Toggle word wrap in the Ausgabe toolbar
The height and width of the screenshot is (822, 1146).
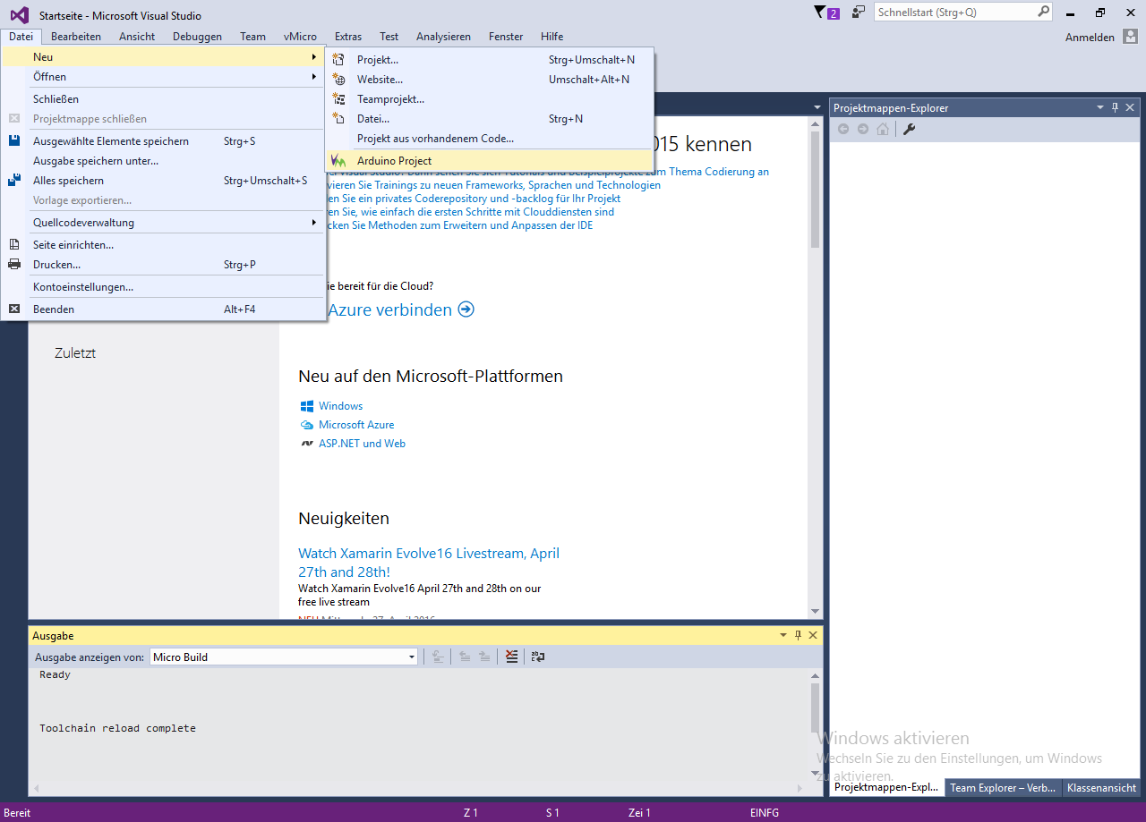coord(538,657)
